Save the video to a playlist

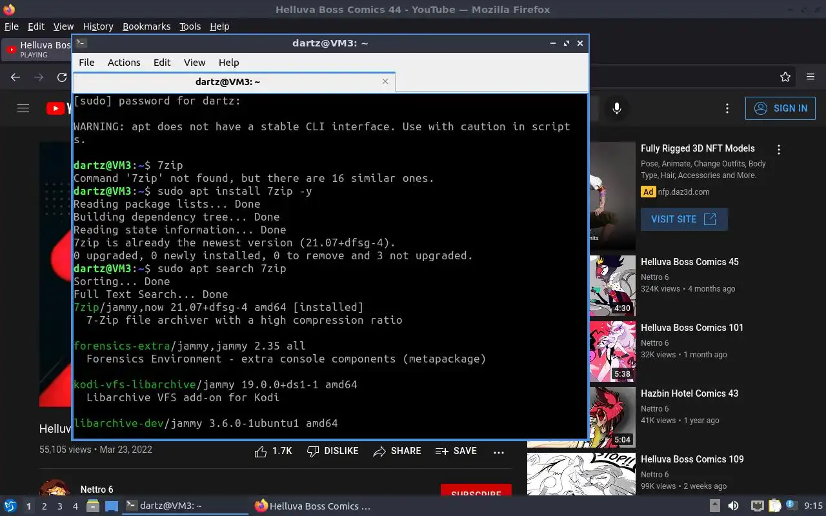point(456,451)
